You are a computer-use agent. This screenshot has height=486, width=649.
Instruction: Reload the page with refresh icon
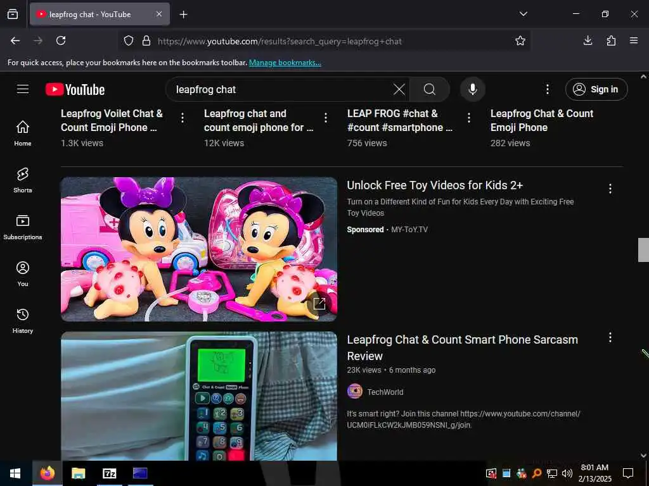point(61,40)
